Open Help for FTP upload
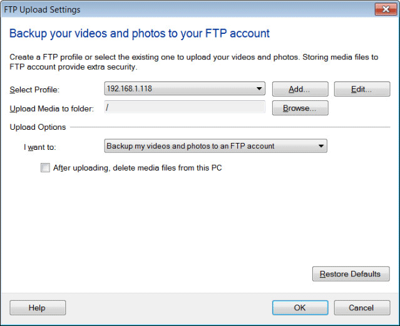 (38, 307)
